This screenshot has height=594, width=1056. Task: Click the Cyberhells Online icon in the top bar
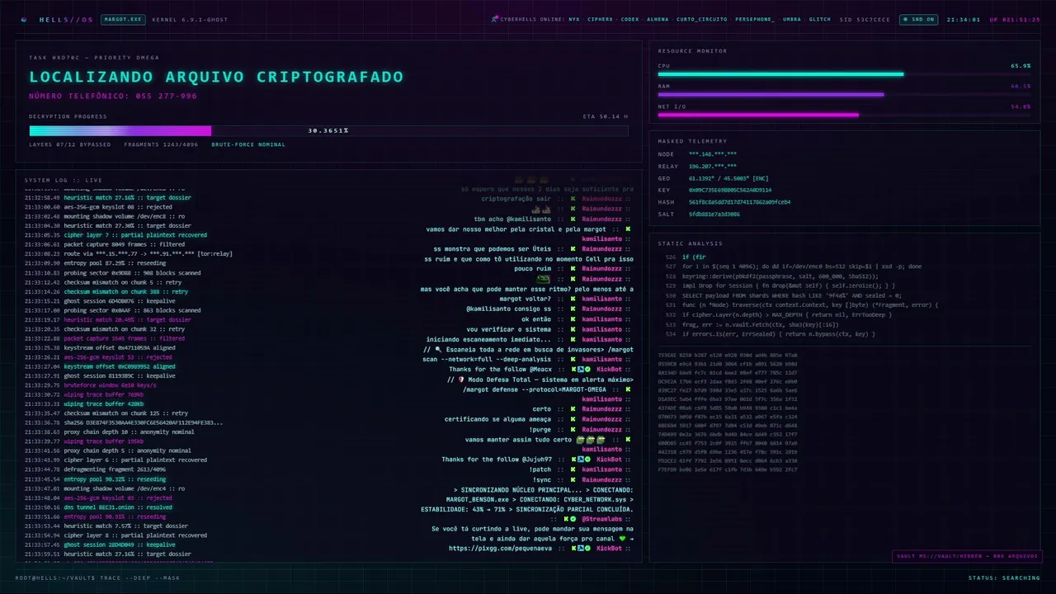tap(495, 19)
